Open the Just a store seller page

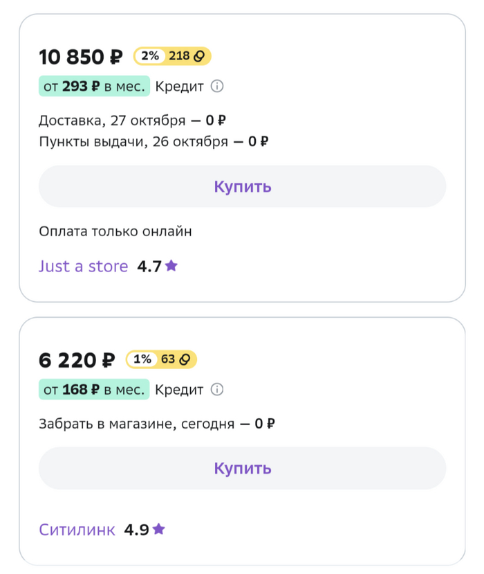[84, 267]
